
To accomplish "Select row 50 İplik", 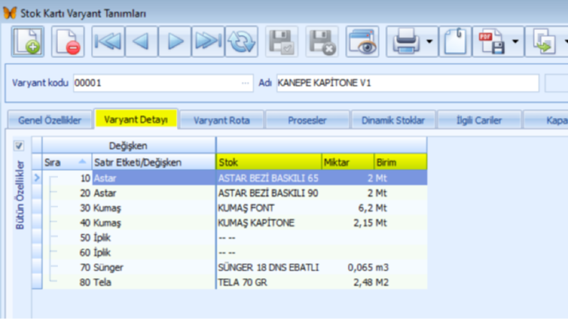I will pos(235,237).
